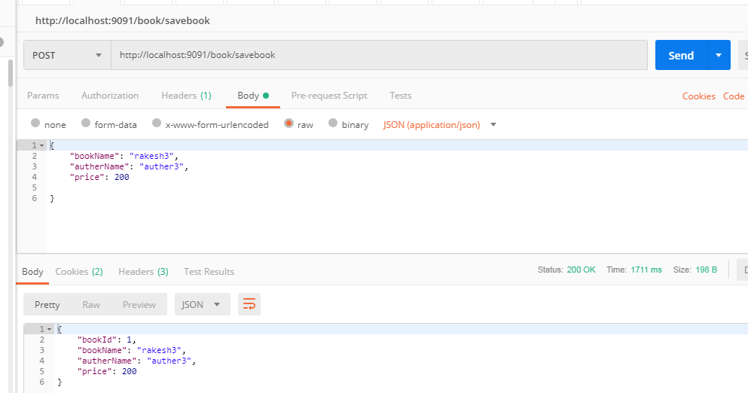
Task: Collapse request JSON at line 1 fold arrow
Action: [x=41, y=145]
